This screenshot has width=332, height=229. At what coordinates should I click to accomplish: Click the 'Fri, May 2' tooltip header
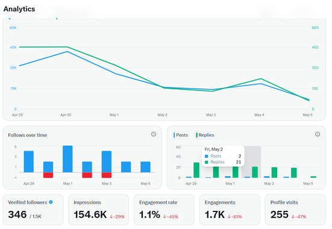click(x=214, y=149)
